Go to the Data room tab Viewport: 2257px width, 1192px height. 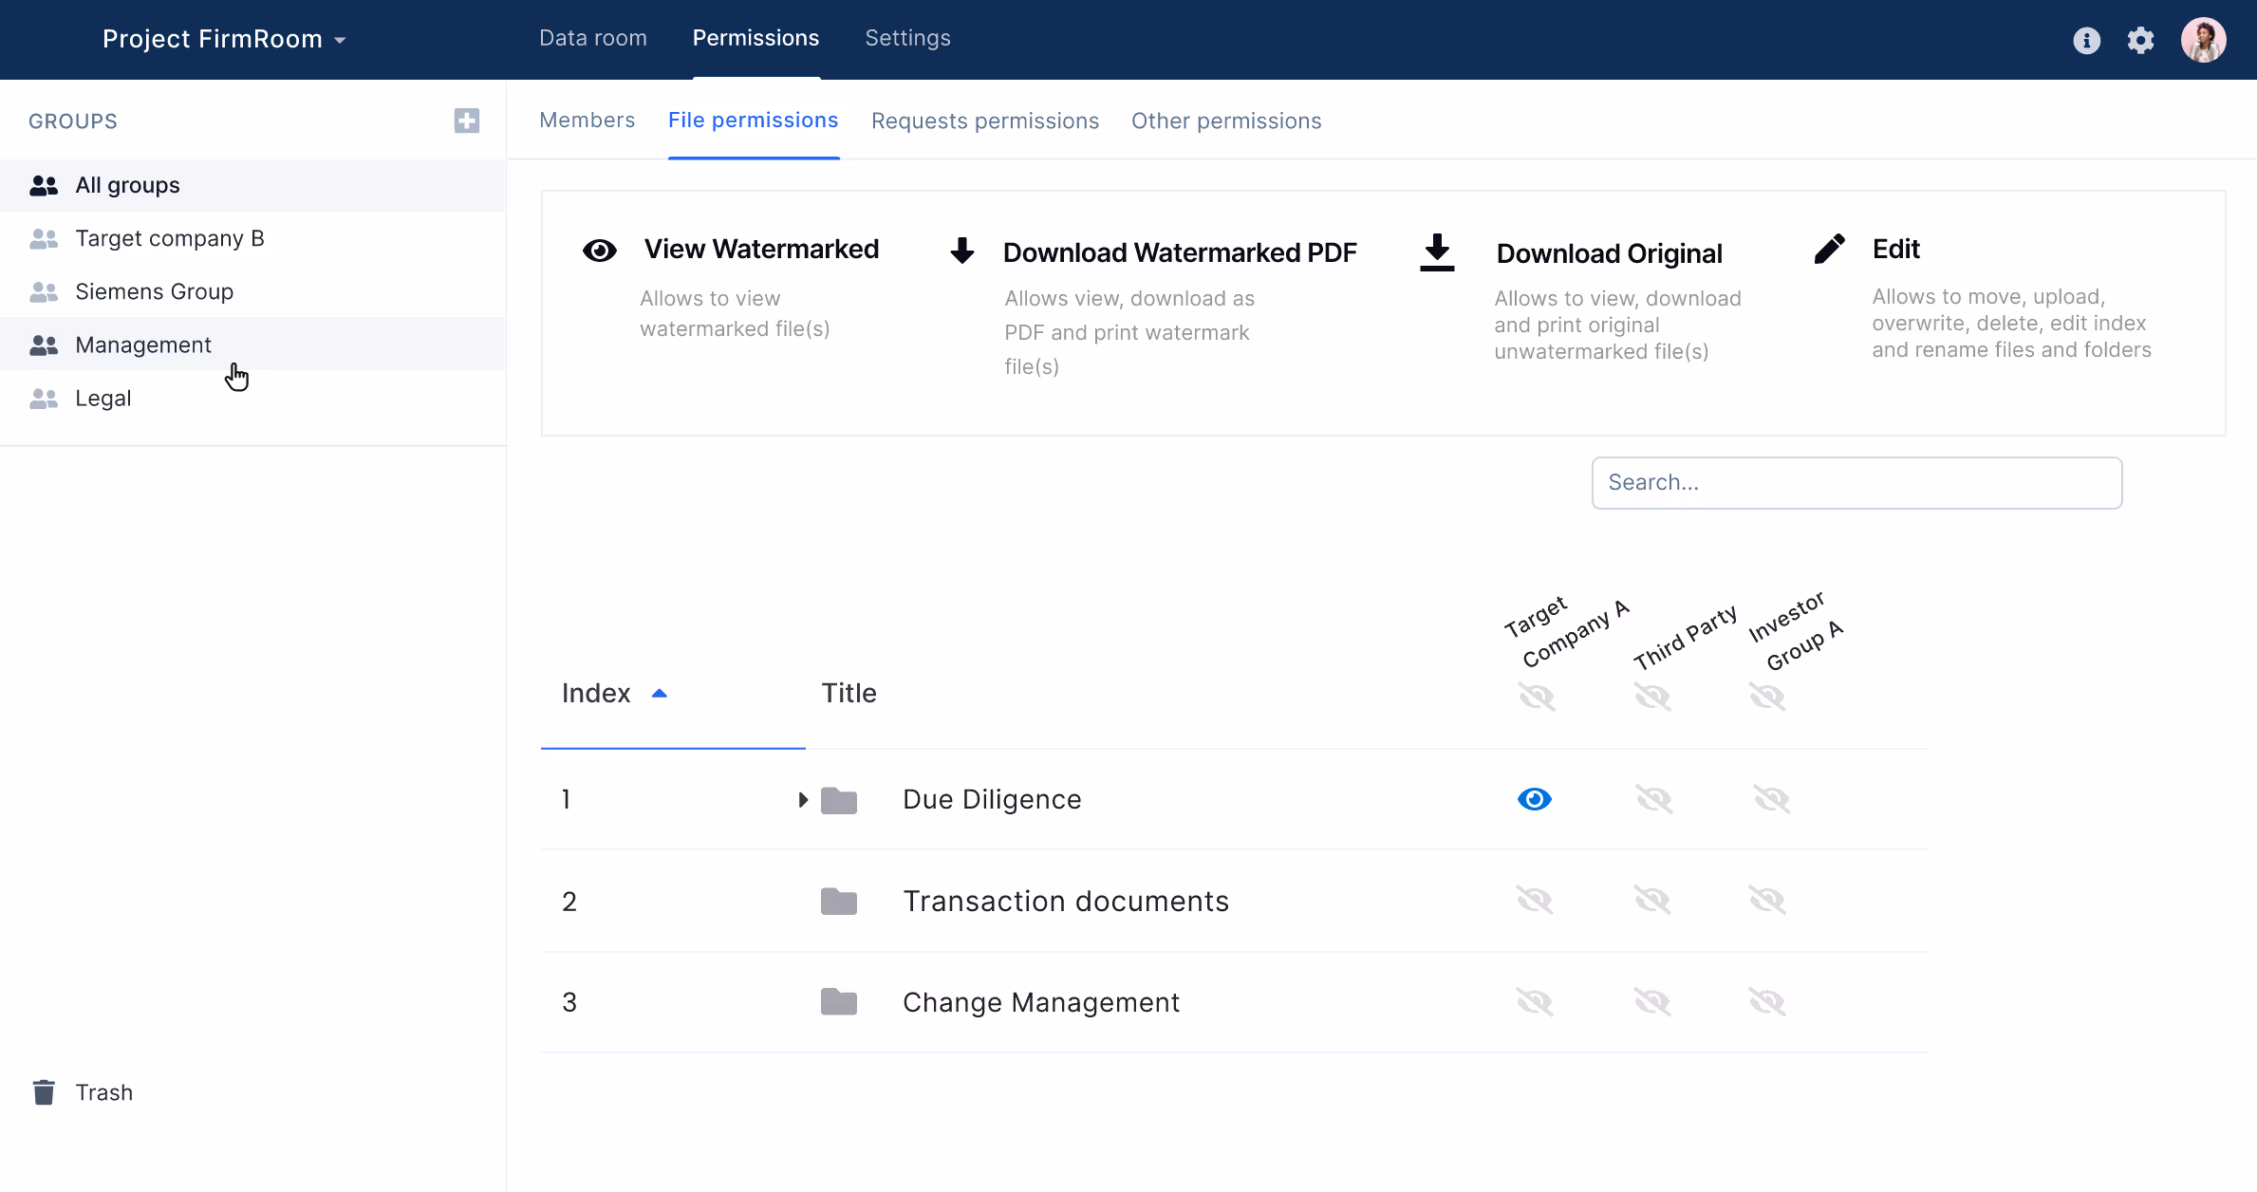coord(592,38)
